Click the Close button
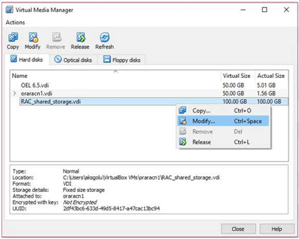This screenshot has height=239, width=299. pos(238,229)
